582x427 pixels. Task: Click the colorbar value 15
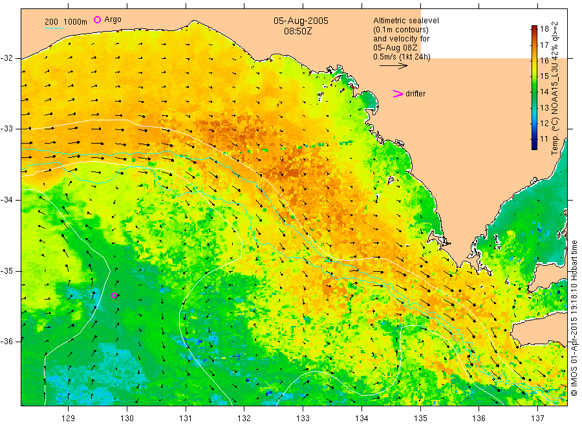point(544,76)
